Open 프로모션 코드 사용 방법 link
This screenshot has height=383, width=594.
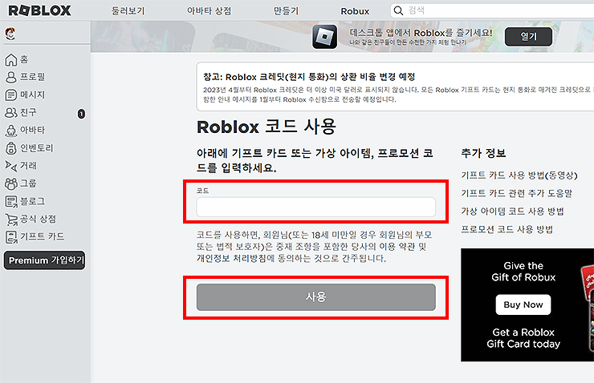[507, 229]
